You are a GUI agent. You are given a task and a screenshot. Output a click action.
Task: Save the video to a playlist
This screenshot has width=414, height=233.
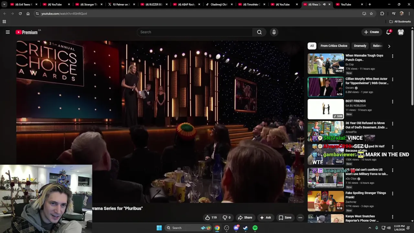pyautogui.click(x=285, y=217)
